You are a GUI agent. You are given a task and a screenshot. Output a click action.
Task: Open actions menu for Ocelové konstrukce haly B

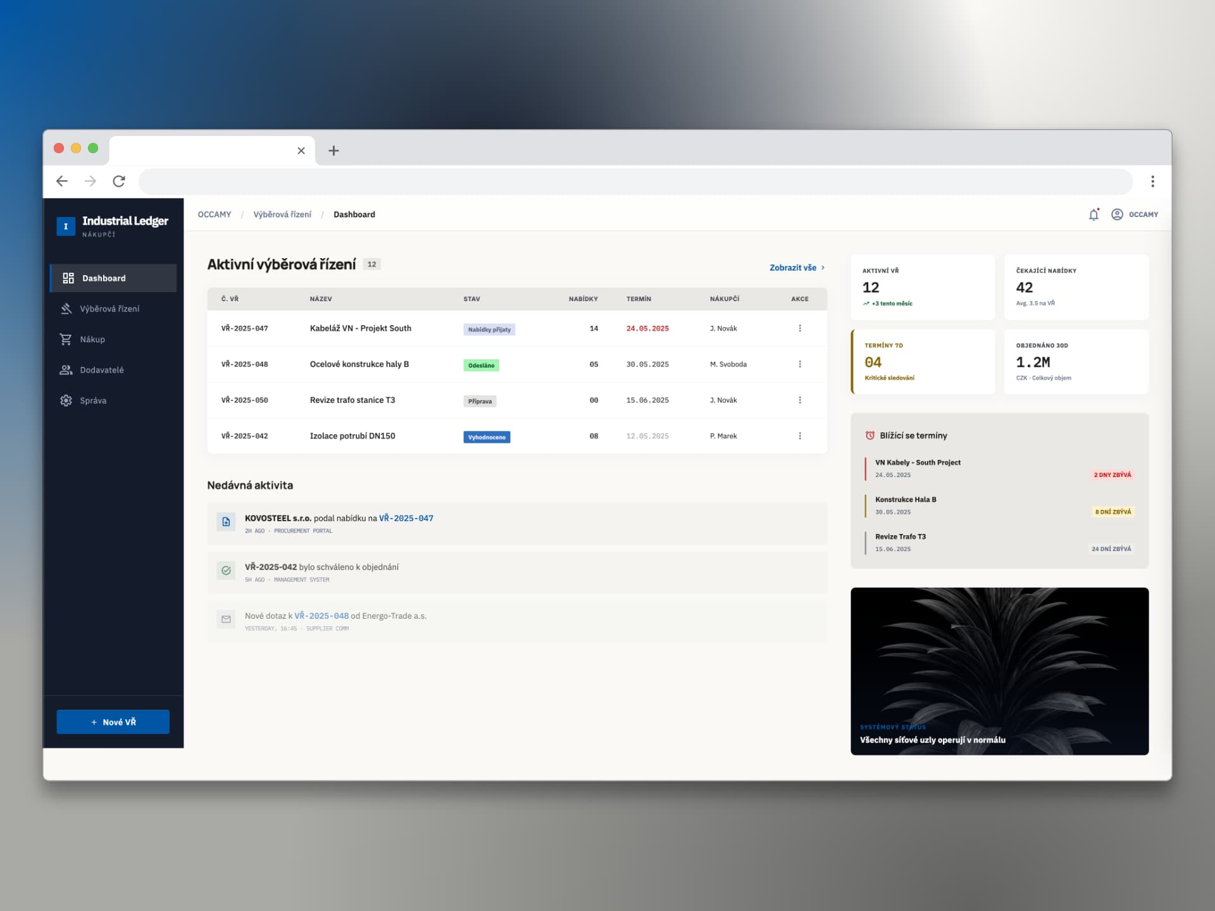point(800,364)
